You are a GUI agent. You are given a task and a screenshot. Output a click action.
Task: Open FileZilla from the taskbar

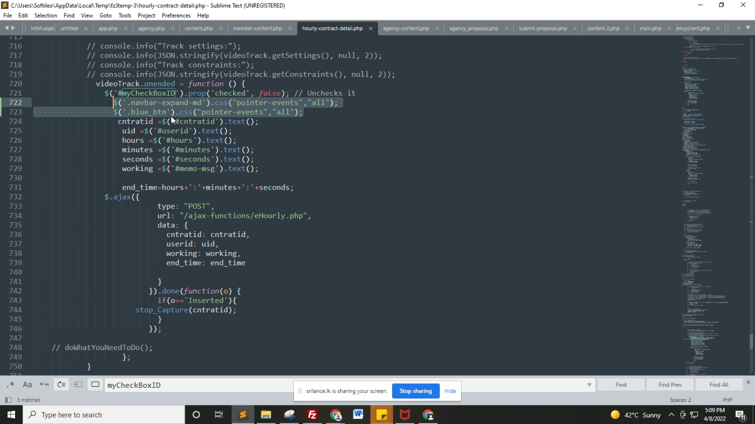pos(312,415)
